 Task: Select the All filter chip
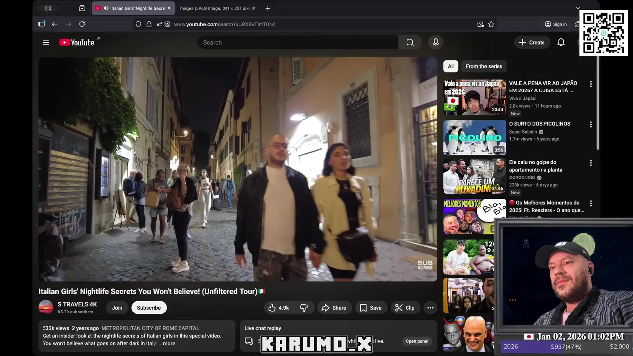[x=451, y=66]
